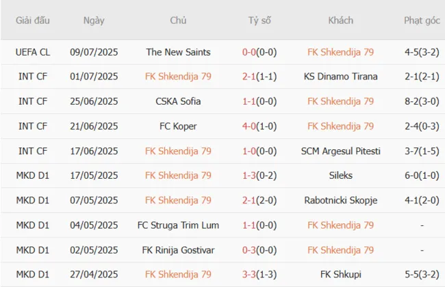The image size is (445, 287).
Task: Click the UEFA CL competition label
Action: [x=33, y=52]
